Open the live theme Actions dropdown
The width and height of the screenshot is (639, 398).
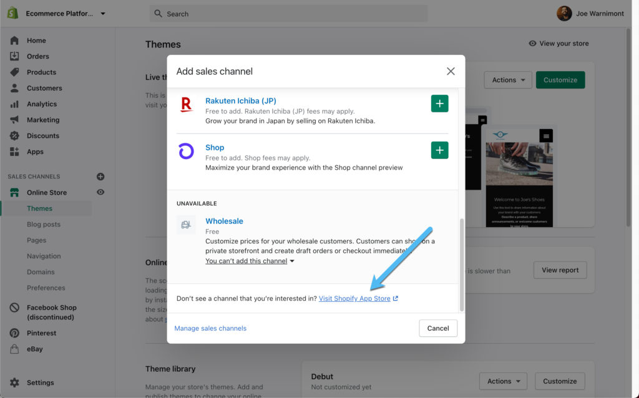[x=508, y=80]
